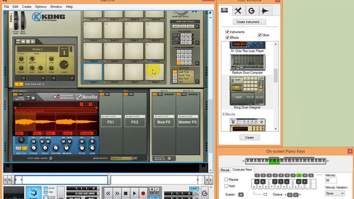Click the Kong drum panel Pan knob

pyautogui.click(x=51, y=59)
